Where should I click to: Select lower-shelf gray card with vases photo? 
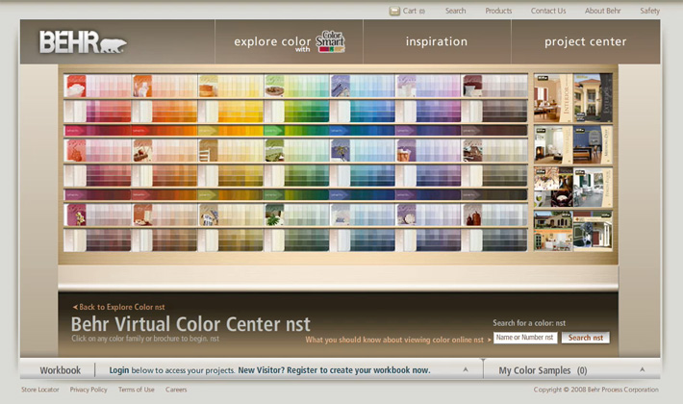[472, 215]
